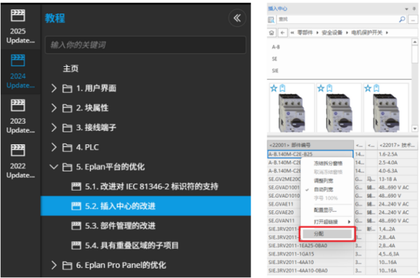The width and height of the screenshot is (420, 278).
Task: Favorite the second motor switch thumbnail star
Action: pos(321,88)
